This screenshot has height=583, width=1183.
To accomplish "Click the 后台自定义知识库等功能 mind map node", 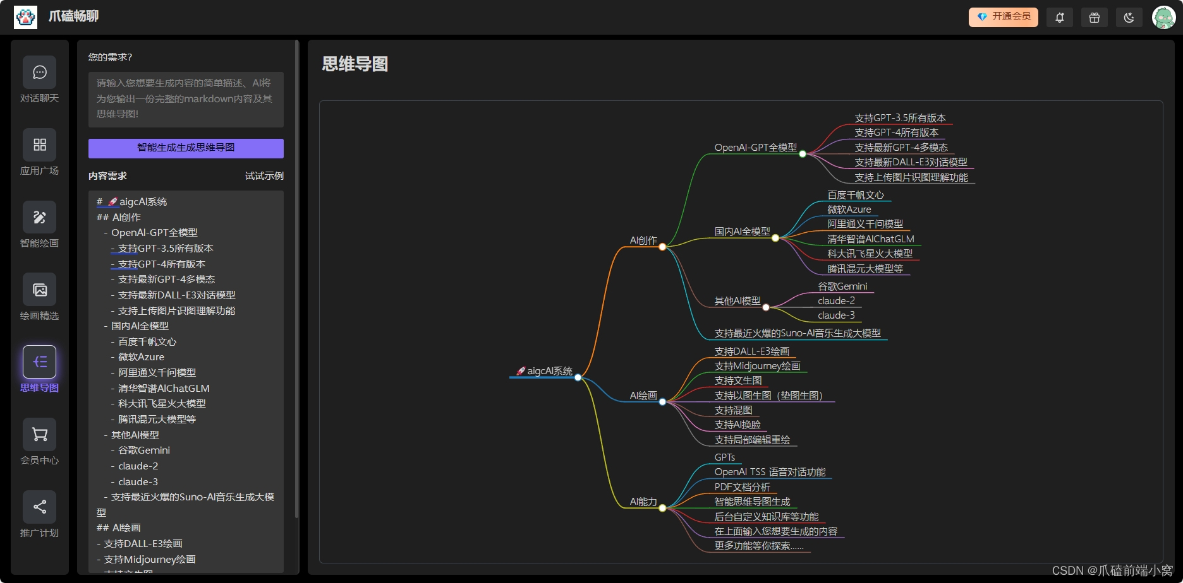I will click(766, 517).
